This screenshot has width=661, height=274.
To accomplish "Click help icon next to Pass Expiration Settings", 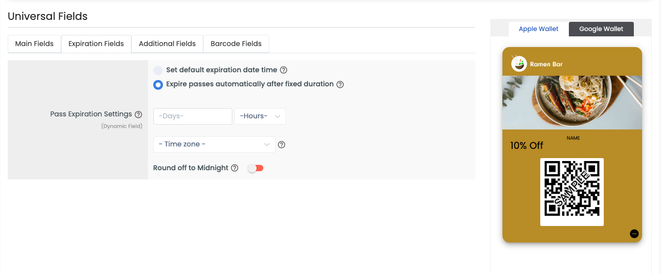I will coord(138,114).
